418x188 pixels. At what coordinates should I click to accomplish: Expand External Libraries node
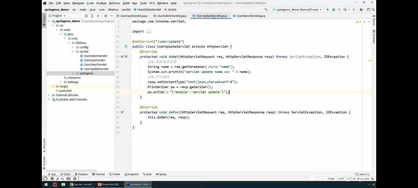pos(49,95)
